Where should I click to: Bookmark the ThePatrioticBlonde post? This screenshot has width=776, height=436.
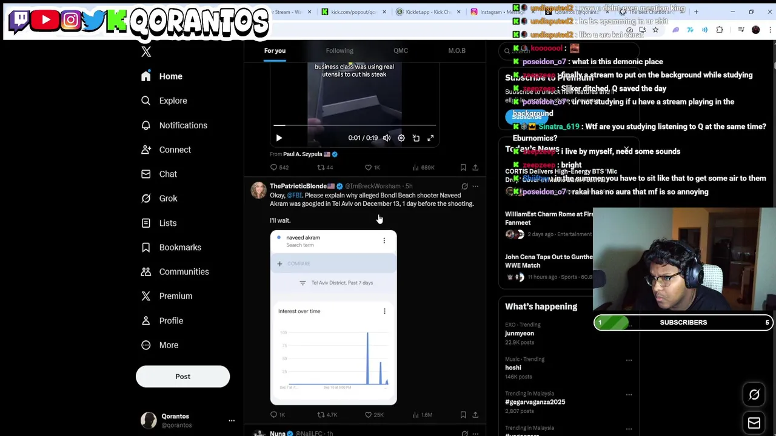[x=463, y=415]
